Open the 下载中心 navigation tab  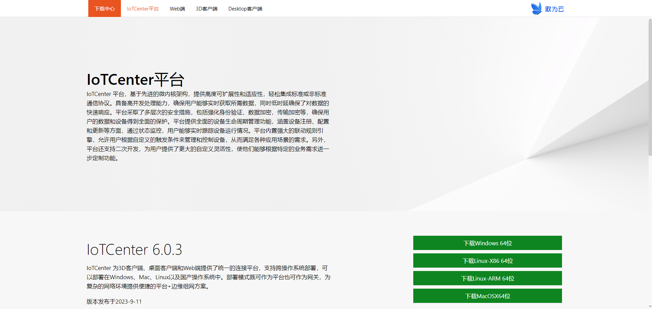pyautogui.click(x=105, y=8)
